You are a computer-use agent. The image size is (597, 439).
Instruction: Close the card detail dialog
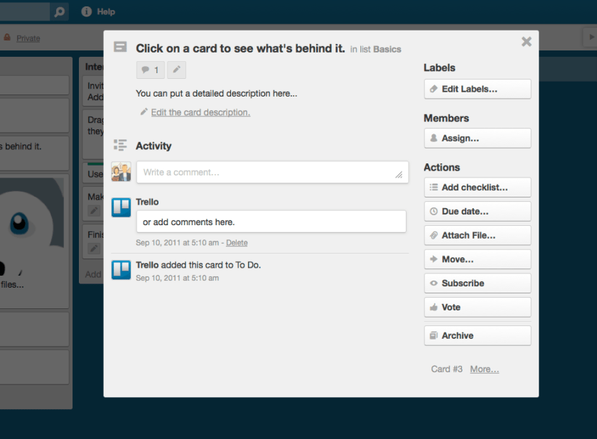[x=526, y=42]
